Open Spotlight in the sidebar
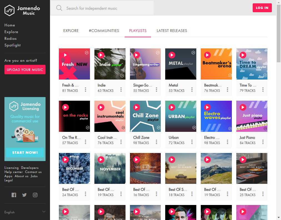 pos(12,45)
